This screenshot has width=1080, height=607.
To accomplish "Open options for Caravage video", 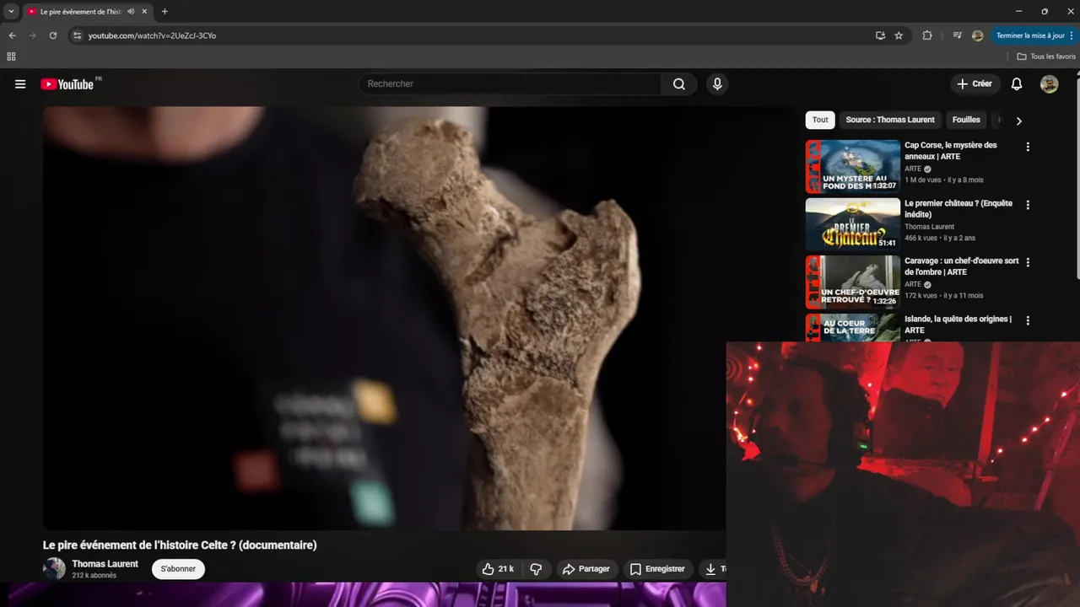I will click(x=1028, y=262).
